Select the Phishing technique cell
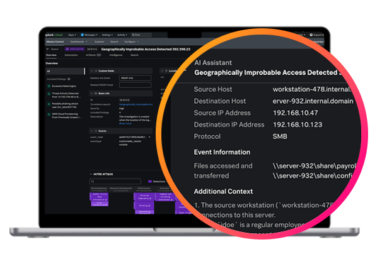The height and width of the screenshot is (259, 370). click(144, 206)
